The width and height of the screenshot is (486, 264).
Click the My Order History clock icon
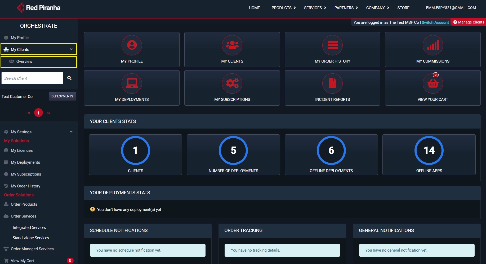click(6, 186)
